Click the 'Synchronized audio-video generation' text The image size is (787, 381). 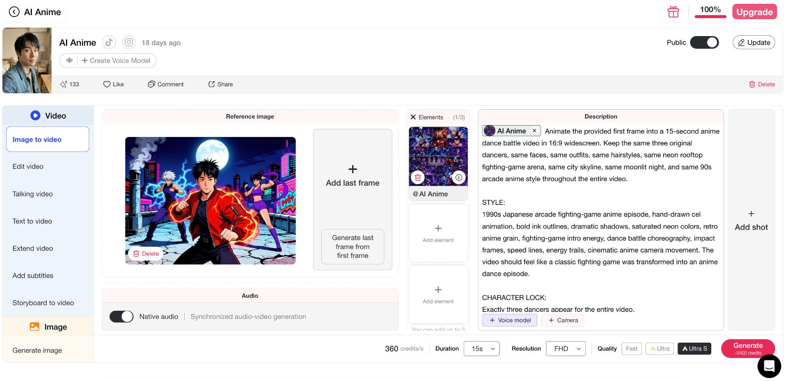(x=248, y=317)
